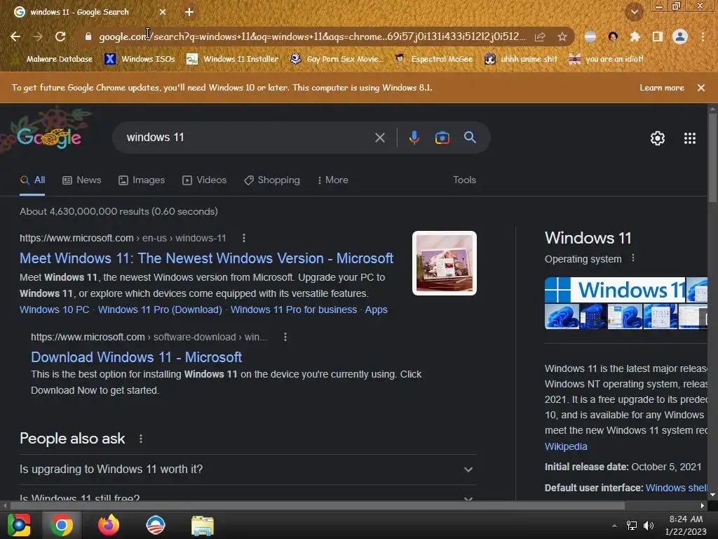The width and height of the screenshot is (718, 539).
Task: Click the address bar URL
Action: click(x=312, y=36)
